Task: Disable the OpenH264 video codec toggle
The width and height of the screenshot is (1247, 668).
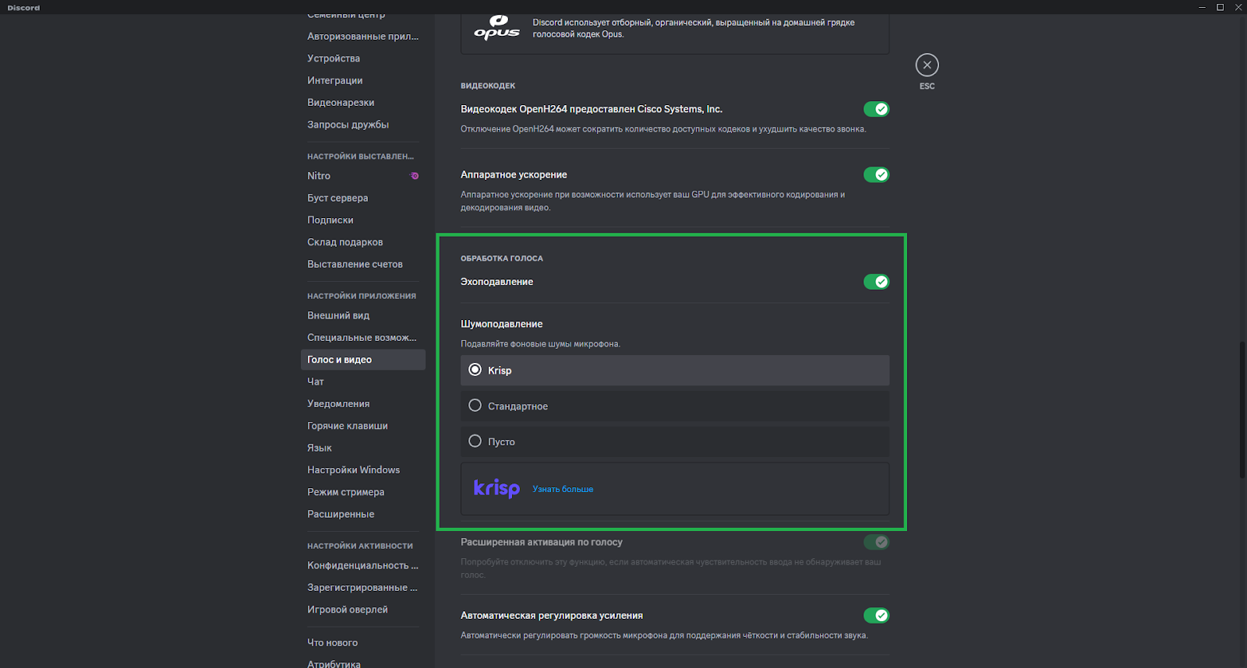Action: pos(876,109)
